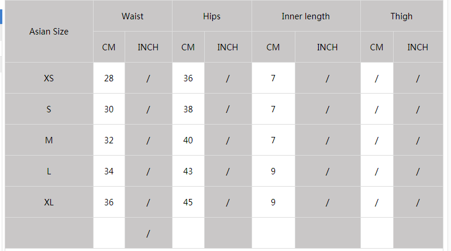Click the XL size row label
451x251 pixels.
coord(49,202)
